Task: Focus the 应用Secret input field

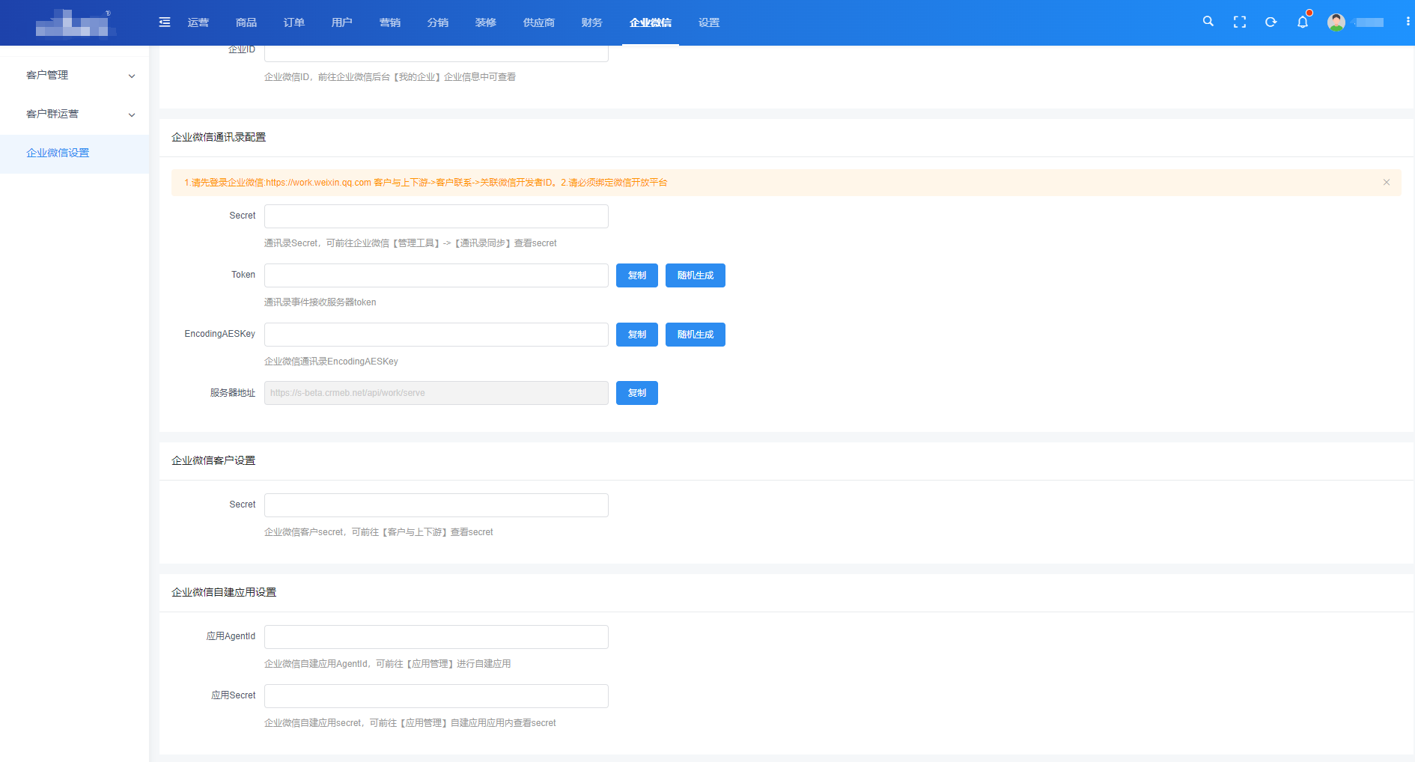Action: coord(436,696)
